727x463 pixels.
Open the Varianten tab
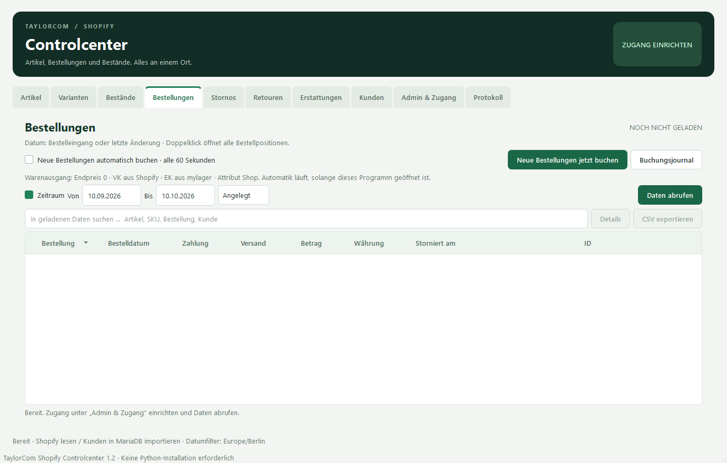click(x=73, y=97)
